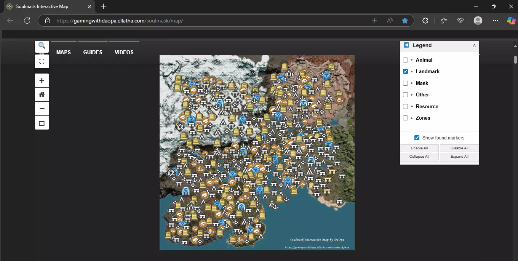Viewport: 518px width, 261px height.
Task: Toggle Show found markers checkbox
Action: click(x=417, y=138)
